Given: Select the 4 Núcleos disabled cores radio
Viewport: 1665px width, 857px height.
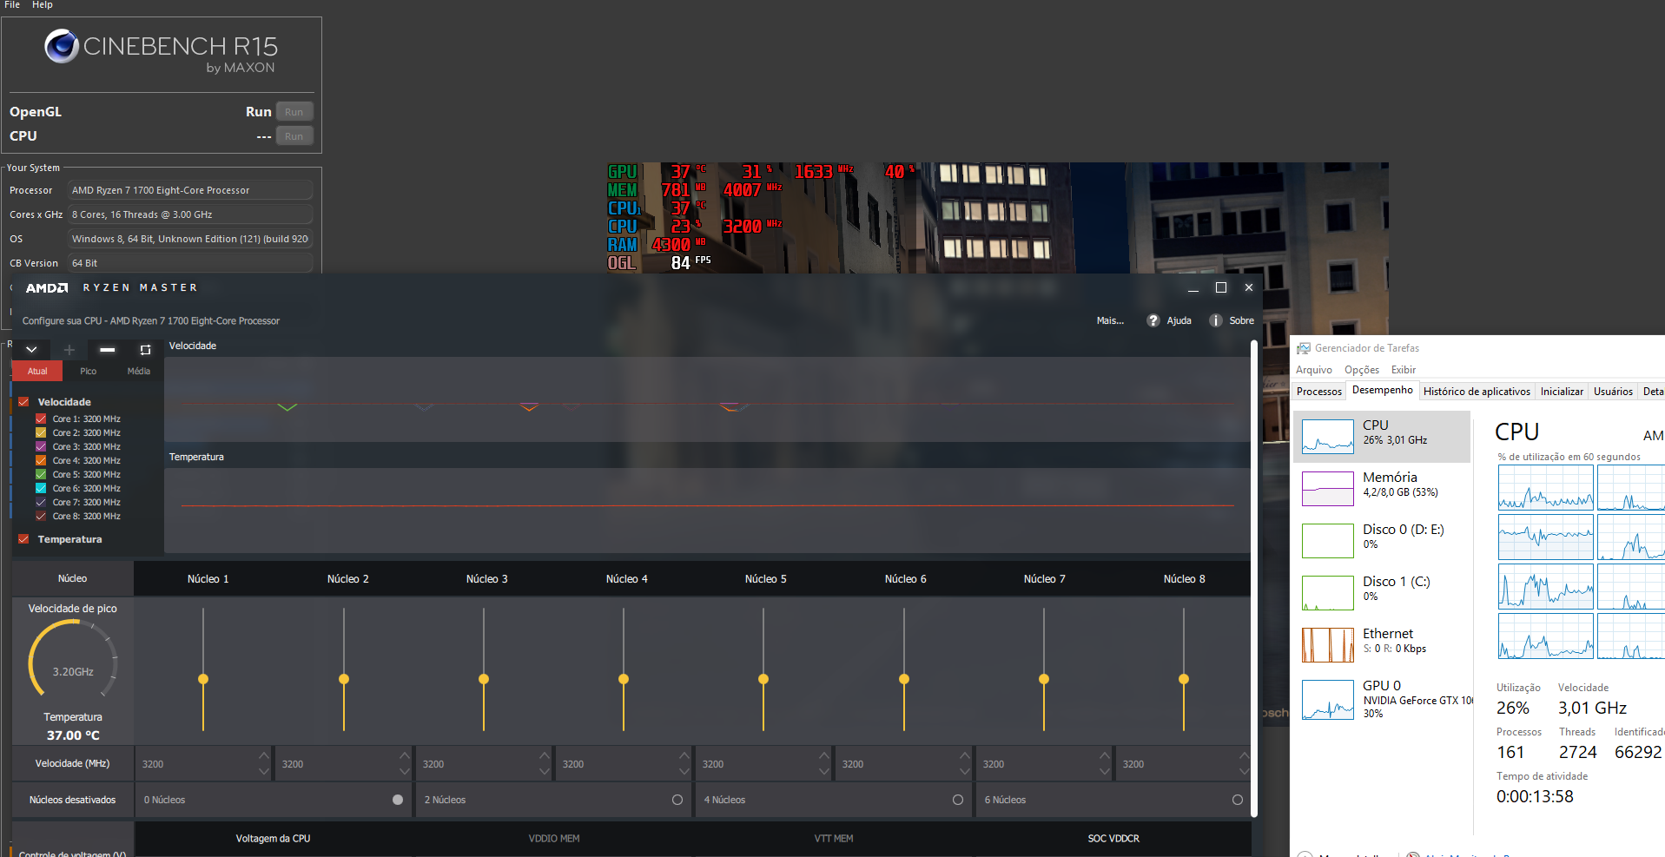Looking at the screenshot, I should click(x=958, y=800).
